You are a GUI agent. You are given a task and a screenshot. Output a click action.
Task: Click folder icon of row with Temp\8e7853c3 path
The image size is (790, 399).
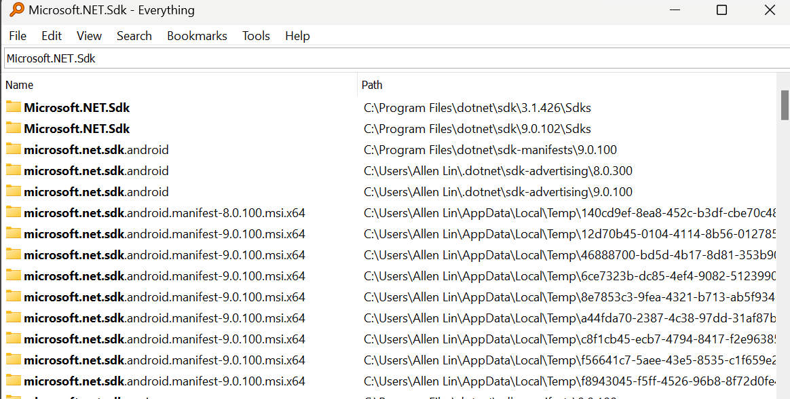[14, 297]
